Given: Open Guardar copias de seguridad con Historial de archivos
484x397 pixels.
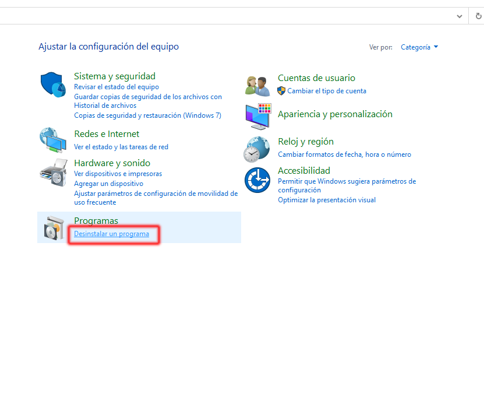Looking at the screenshot, I should [x=148, y=101].
